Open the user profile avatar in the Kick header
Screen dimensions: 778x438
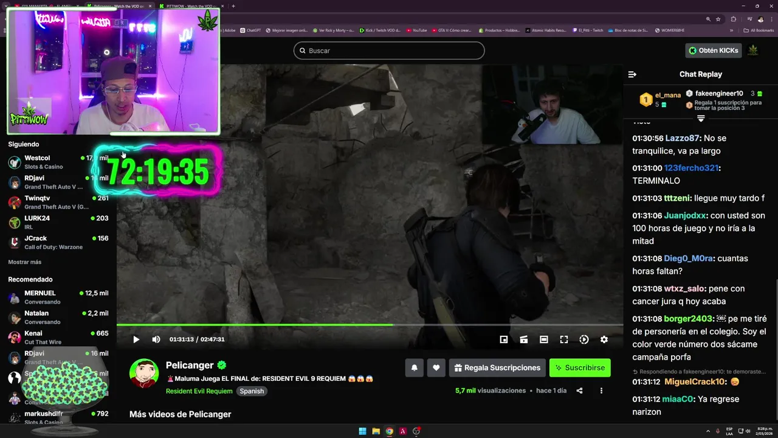[753, 50]
